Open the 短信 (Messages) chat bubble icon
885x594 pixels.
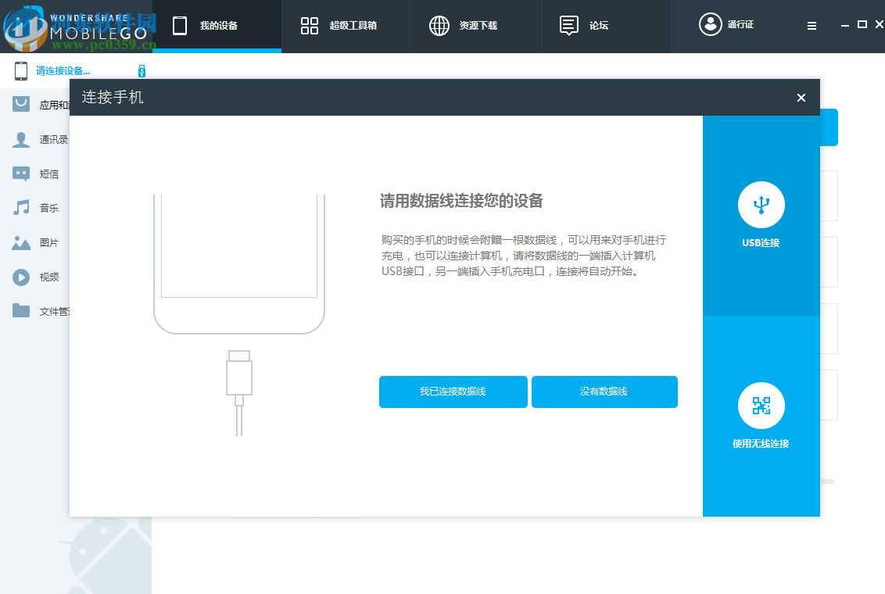[x=21, y=173]
